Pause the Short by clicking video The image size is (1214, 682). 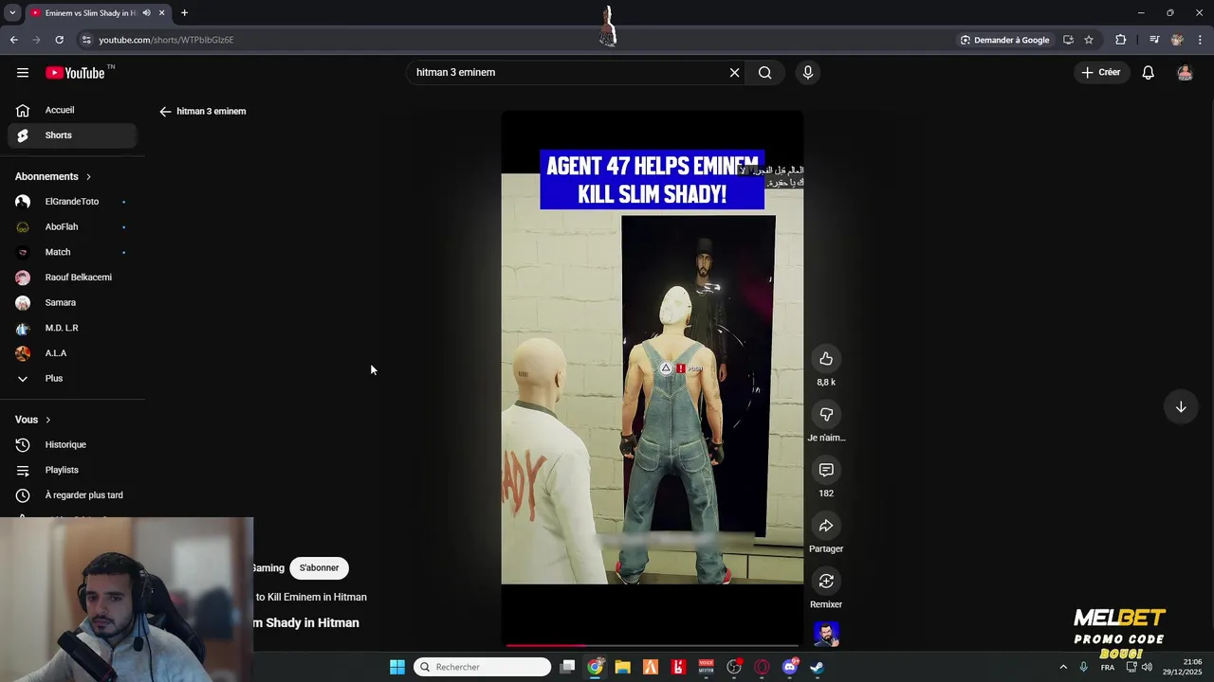[x=652, y=379]
